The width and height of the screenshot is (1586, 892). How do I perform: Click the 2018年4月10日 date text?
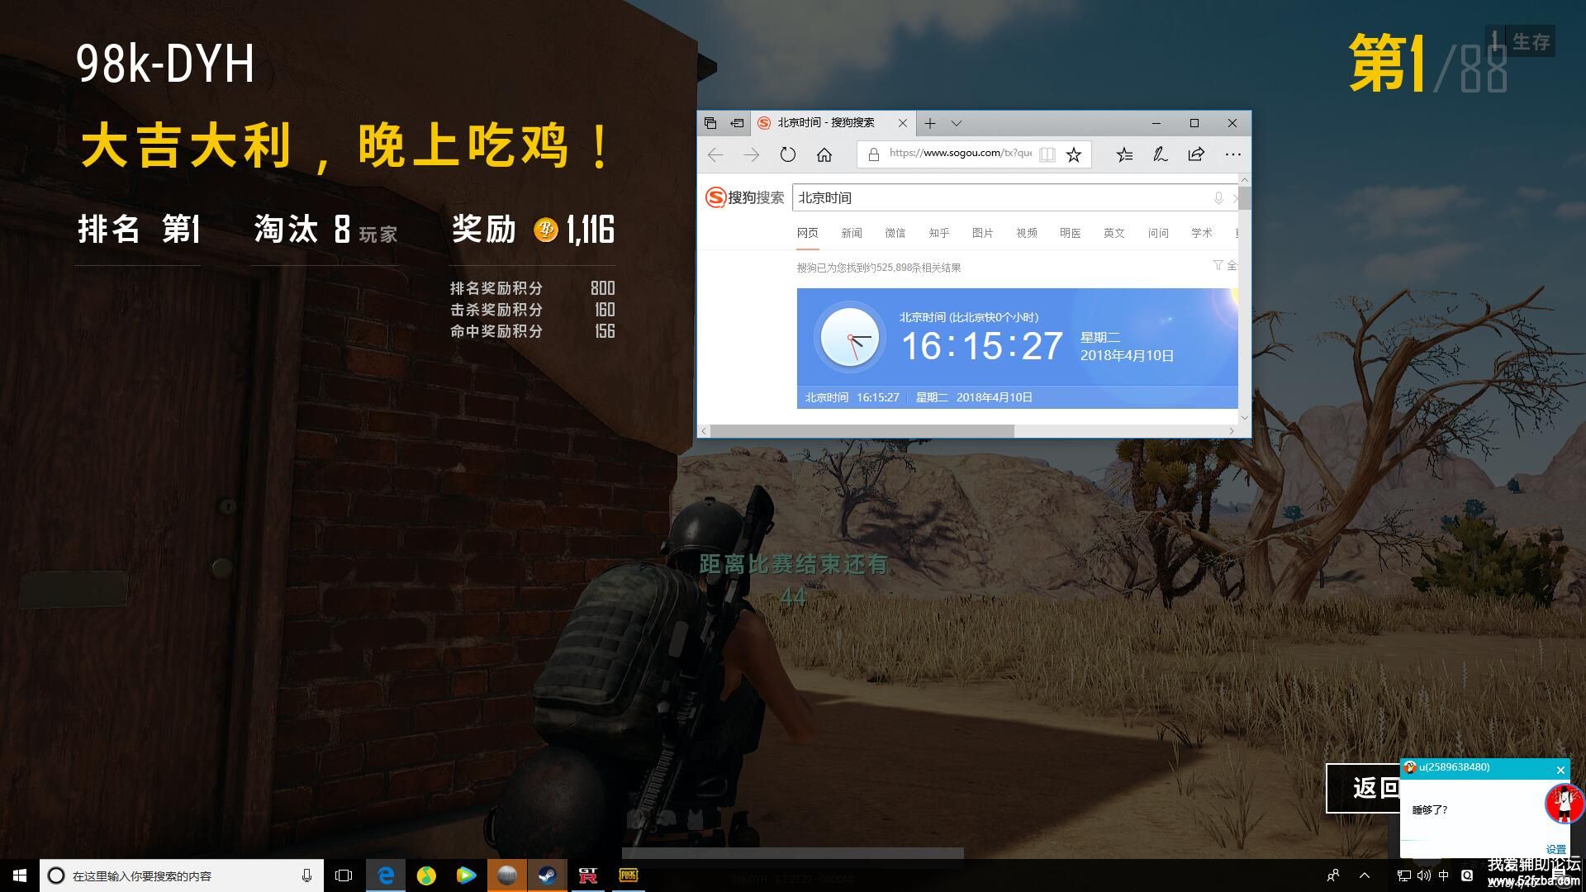(1127, 355)
